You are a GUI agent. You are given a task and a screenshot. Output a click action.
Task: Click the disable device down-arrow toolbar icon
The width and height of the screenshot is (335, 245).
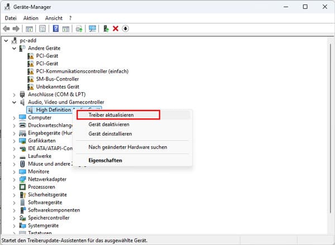point(125,28)
